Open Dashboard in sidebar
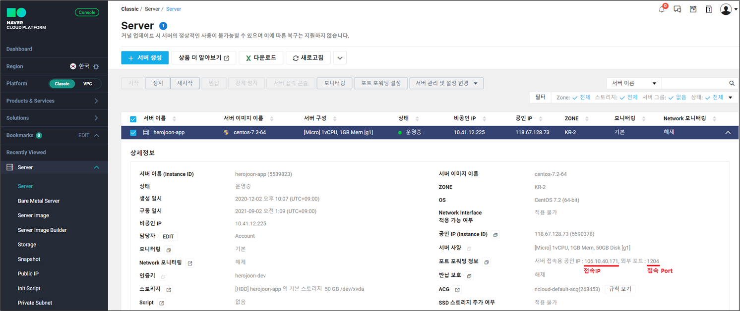 19,49
